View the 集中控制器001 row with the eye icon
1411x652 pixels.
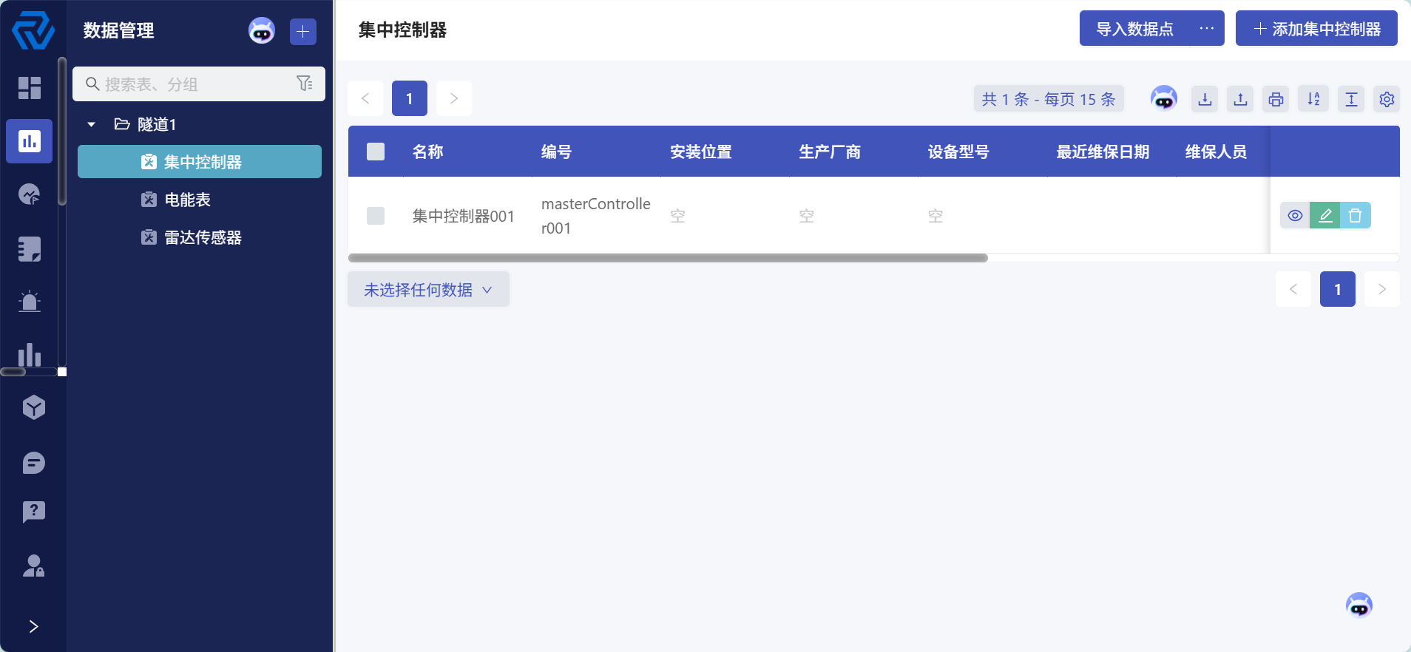click(x=1295, y=215)
